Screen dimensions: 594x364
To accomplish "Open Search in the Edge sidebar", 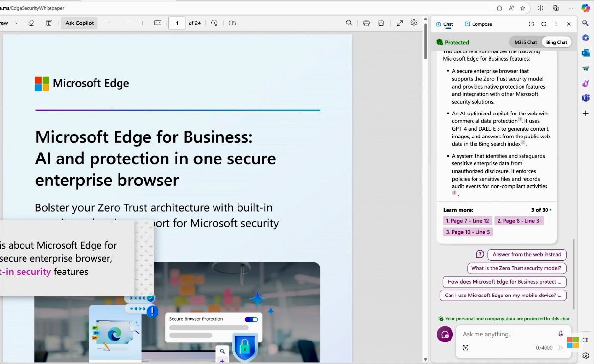I will tap(585, 23).
